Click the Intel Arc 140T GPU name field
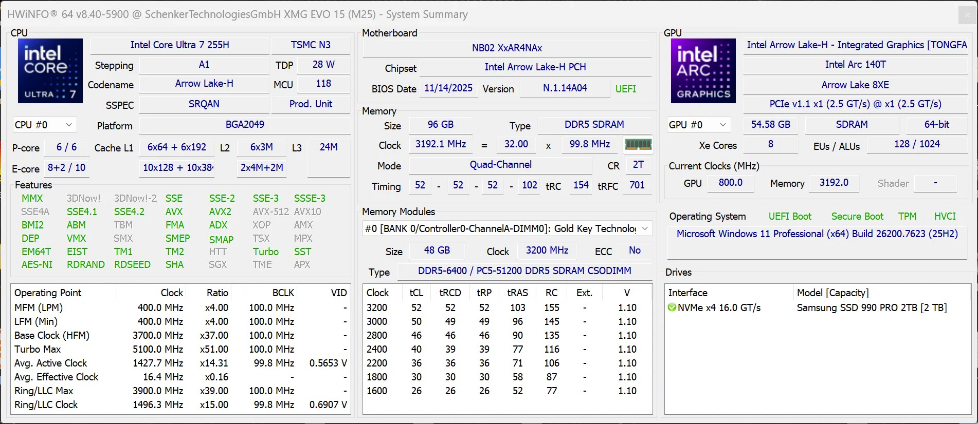Image resolution: width=978 pixels, height=424 pixels. point(855,65)
